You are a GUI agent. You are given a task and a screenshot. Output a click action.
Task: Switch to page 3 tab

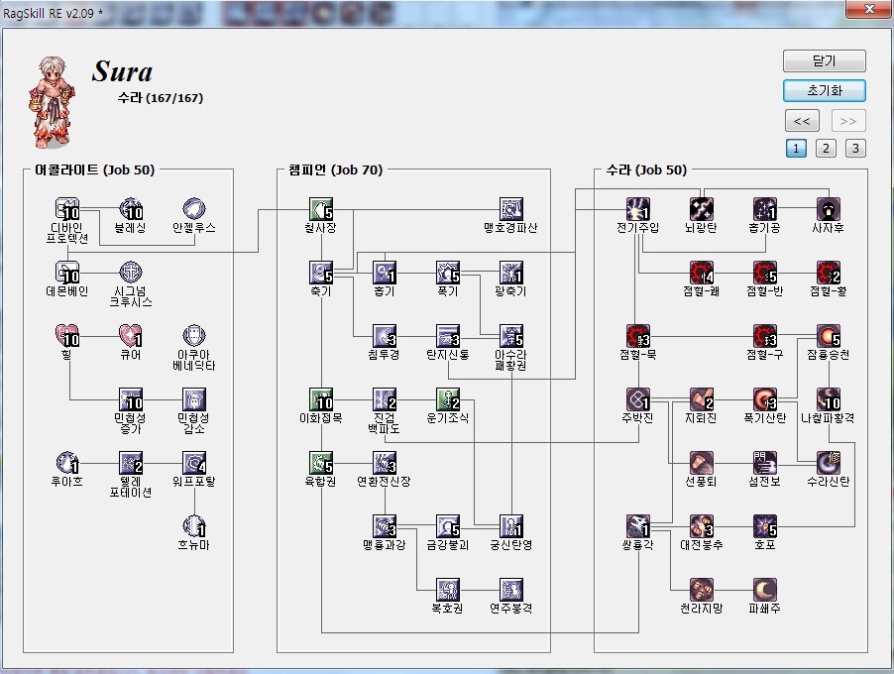[x=855, y=149]
